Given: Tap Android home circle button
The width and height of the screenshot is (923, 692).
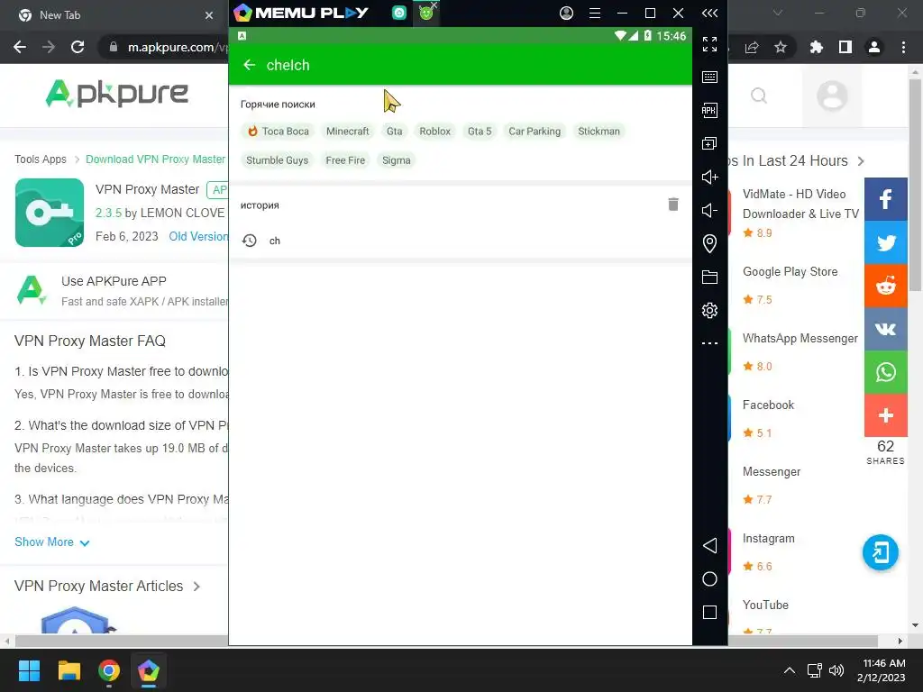Looking at the screenshot, I should tap(709, 579).
